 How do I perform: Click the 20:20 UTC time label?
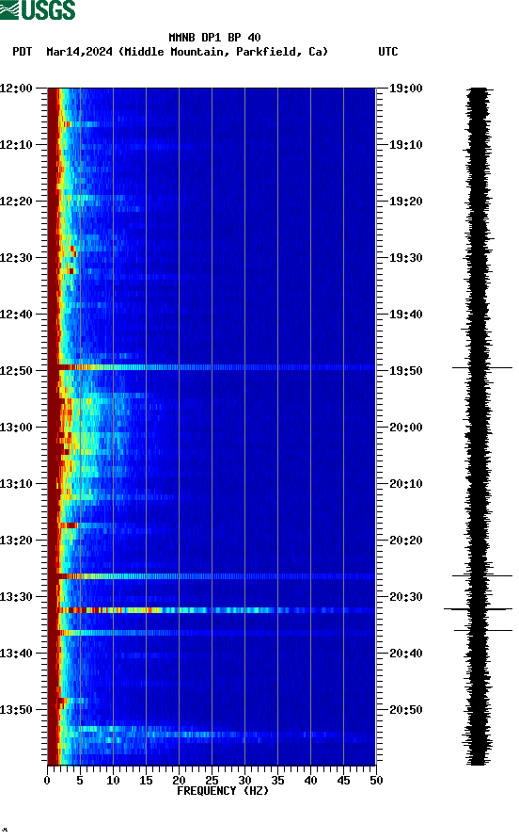point(406,540)
